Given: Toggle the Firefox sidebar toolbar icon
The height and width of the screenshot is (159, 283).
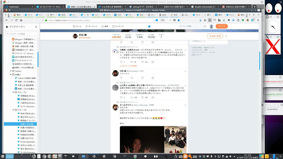Looking at the screenshot, I should [x=210, y=20].
